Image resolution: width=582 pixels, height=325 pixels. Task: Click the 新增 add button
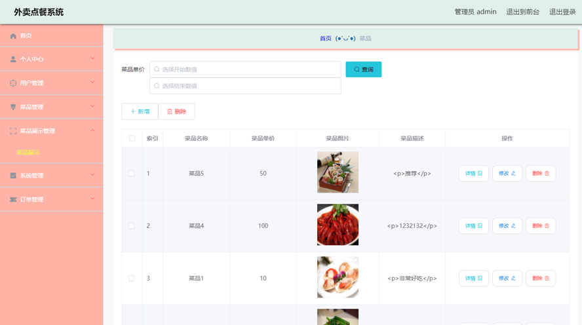[140, 111]
